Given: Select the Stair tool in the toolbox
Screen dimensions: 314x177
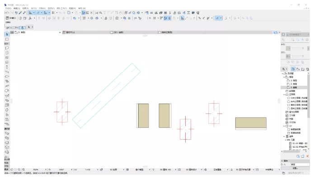Looking at the screenshot, I should click(7, 82).
